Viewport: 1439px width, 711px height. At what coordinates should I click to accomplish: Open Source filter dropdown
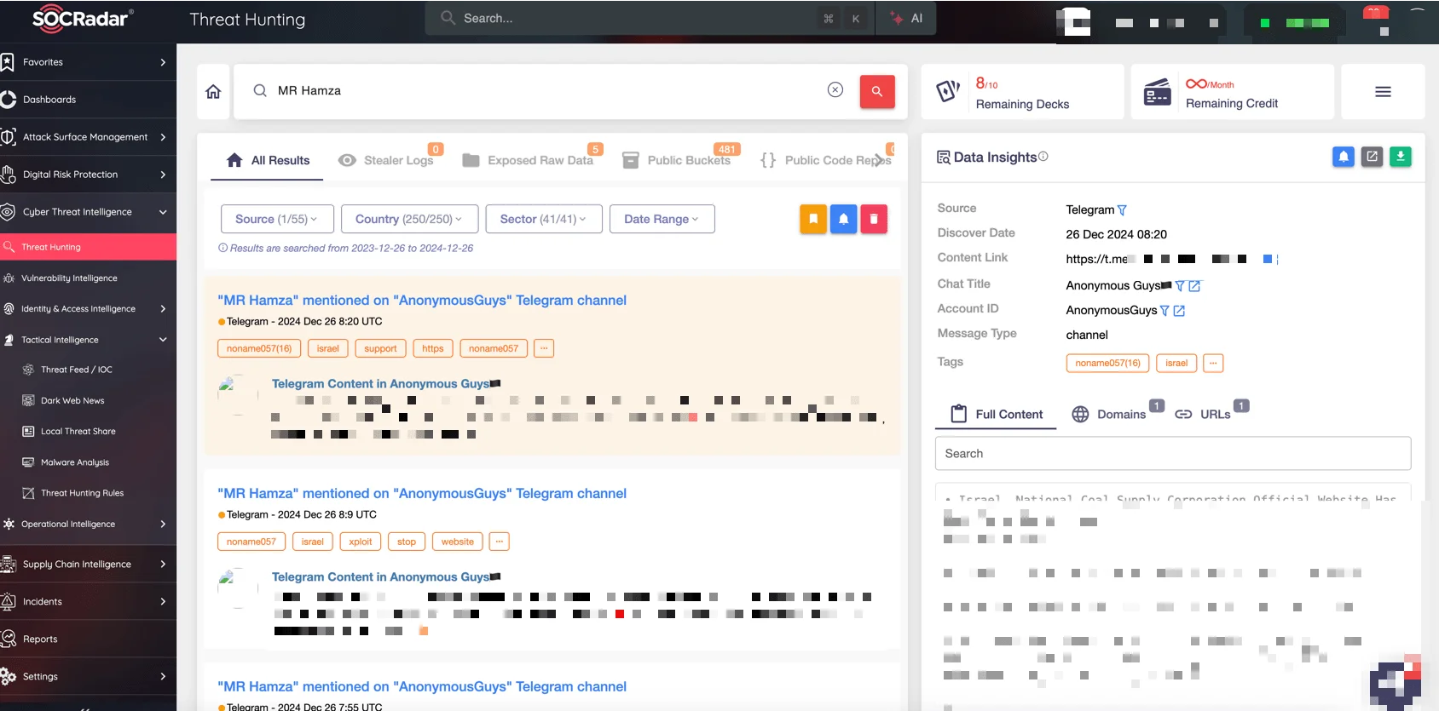[x=277, y=219]
